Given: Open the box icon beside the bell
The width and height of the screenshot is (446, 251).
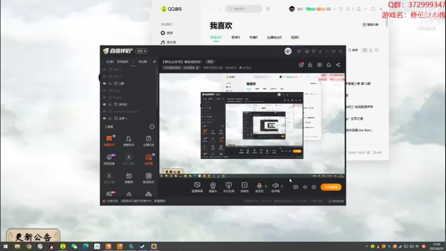Looking at the screenshot, I should [319, 65].
